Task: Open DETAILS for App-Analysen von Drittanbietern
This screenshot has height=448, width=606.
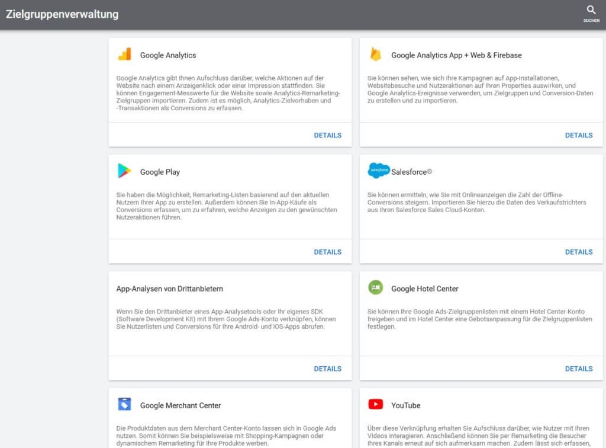Action: [327, 369]
